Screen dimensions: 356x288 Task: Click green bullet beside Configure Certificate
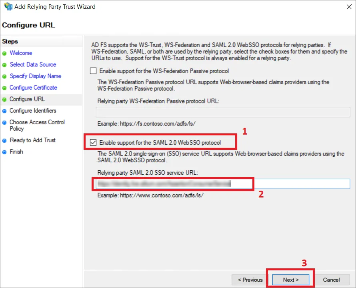tap(4, 88)
